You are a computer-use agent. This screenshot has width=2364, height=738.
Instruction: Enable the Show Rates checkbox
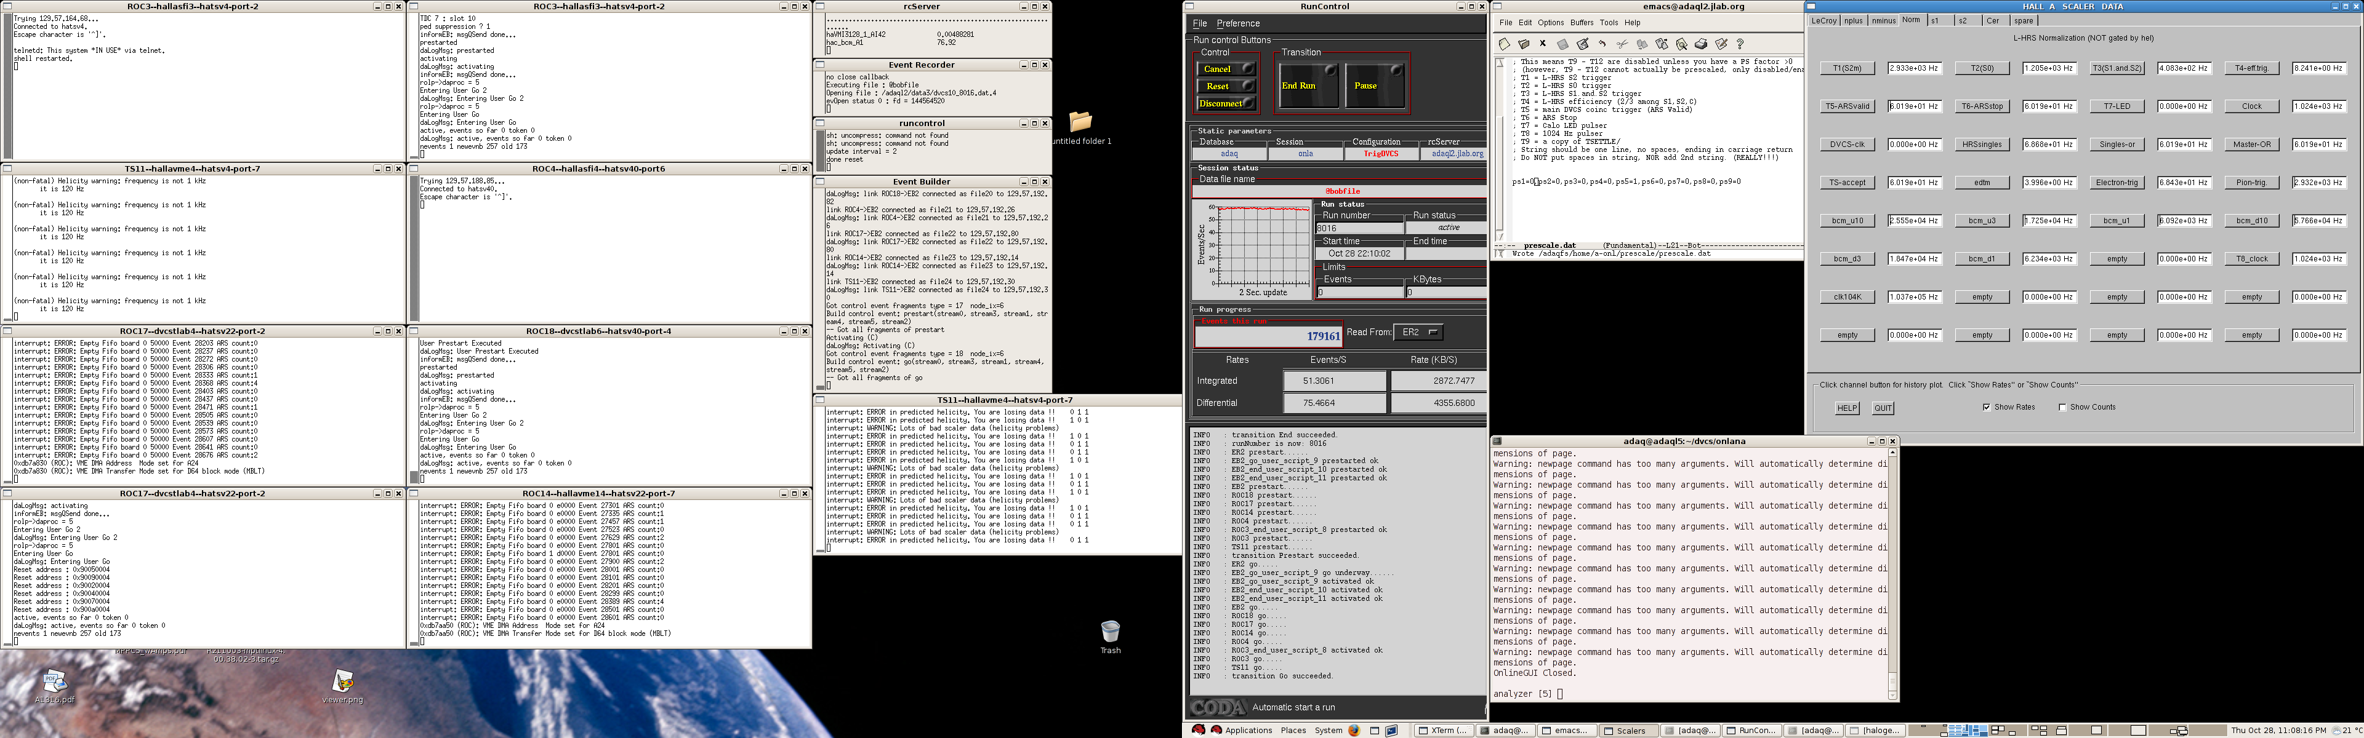(1987, 407)
